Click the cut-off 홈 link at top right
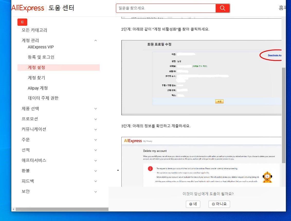 (282, 8)
